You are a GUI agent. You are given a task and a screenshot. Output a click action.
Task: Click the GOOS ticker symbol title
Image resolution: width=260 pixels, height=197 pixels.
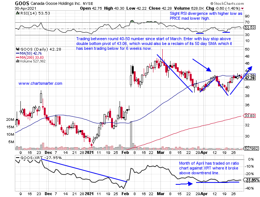22,3
